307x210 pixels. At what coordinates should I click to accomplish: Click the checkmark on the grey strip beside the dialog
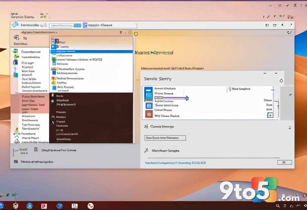pos(290,95)
